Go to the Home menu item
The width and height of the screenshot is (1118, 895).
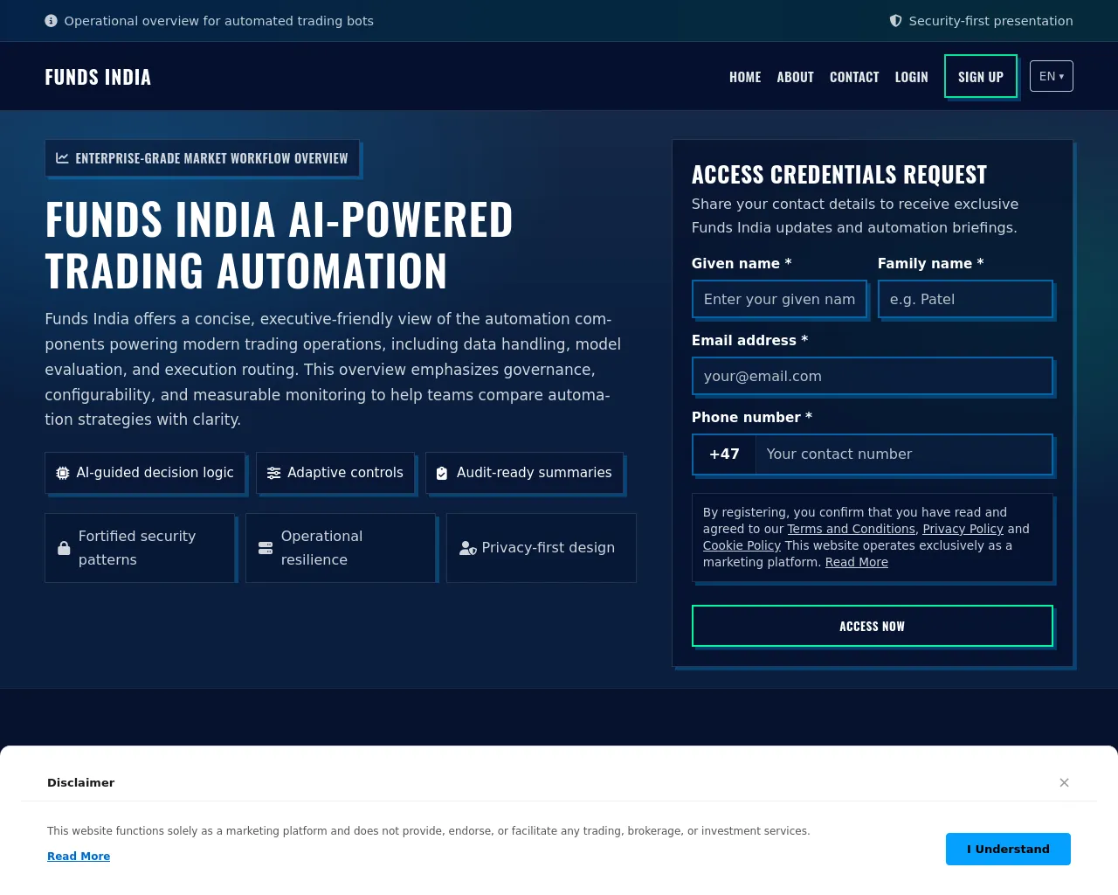pyautogui.click(x=745, y=77)
